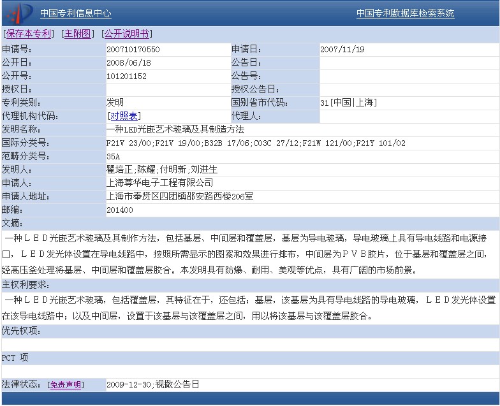Click the legal status 2009-12-30;视撤公告日
Screen dimensions: 500x406
[153, 385]
